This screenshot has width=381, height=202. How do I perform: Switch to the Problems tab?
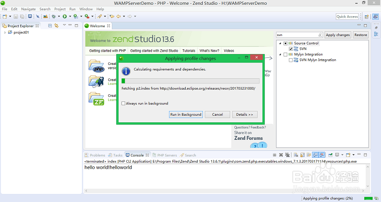click(95, 155)
